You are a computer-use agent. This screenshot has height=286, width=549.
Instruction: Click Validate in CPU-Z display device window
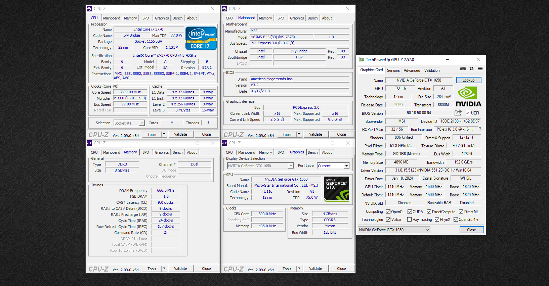(x=315, y=269)
